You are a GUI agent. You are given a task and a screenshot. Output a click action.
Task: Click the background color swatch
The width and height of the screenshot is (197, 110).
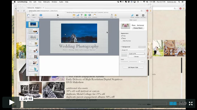coord(142,47)
